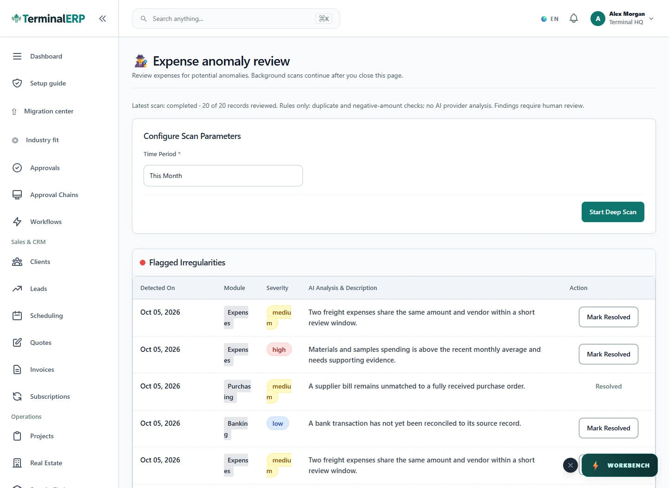Click the Migration center upload icon
669x488 pixels.
[14, 112]
